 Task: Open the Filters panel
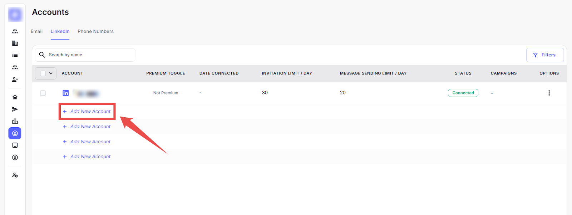[544, 55]
